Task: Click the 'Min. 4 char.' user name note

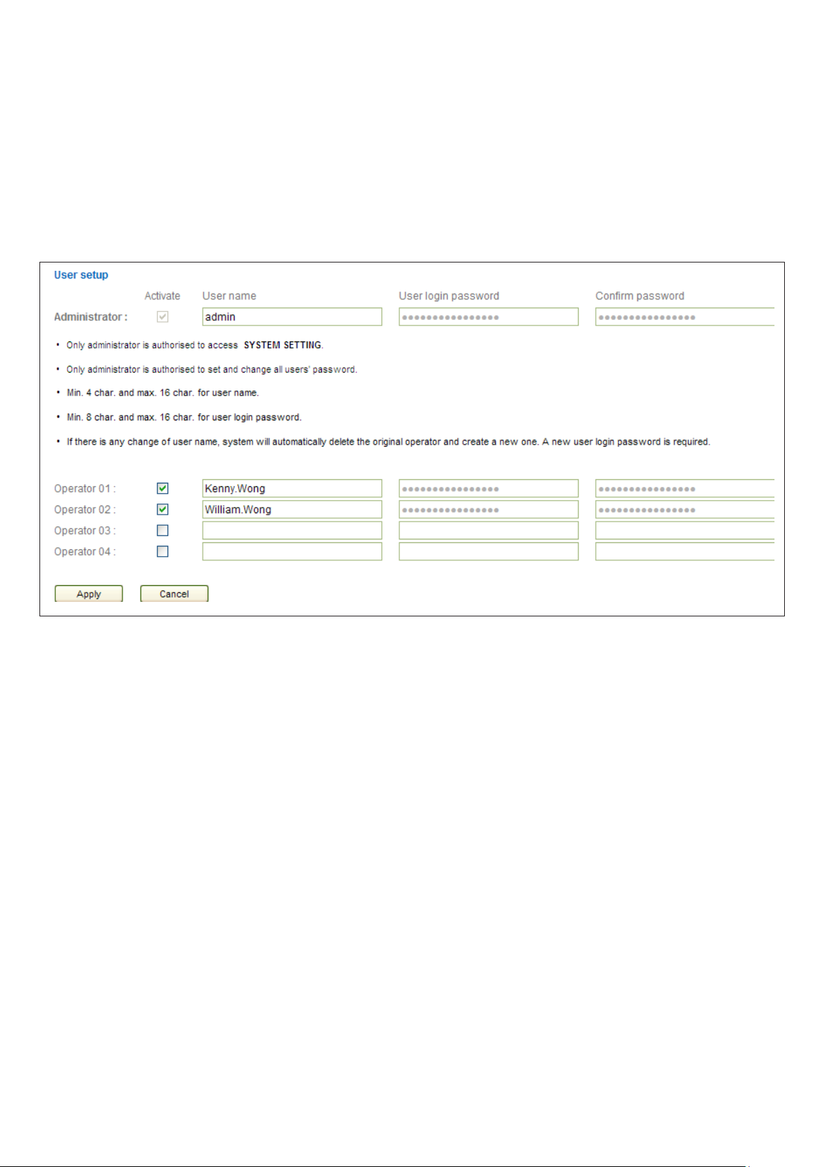Action: (x=163, y=393)
